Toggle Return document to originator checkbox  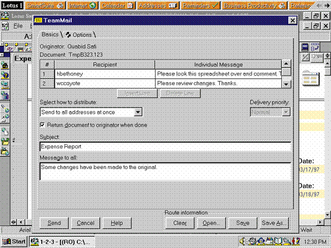pos(42,125)
